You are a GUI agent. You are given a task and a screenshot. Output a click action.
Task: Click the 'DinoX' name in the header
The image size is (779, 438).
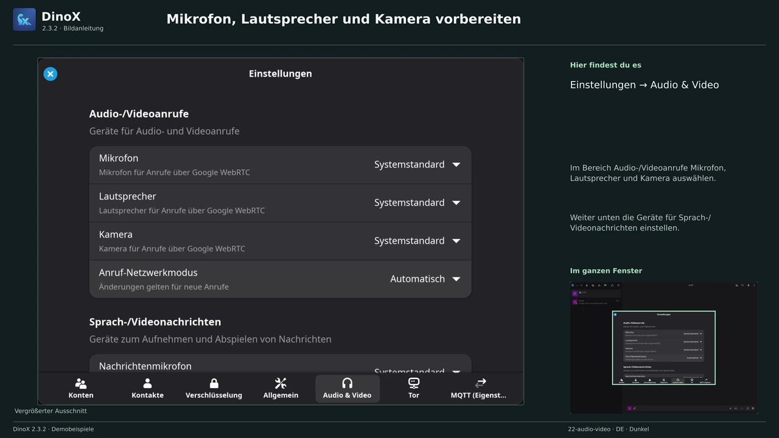click(x=61, y=16)
